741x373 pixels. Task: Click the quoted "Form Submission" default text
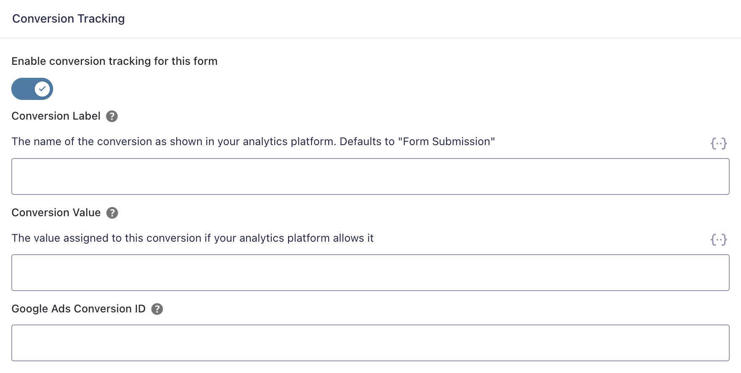tap(446, 142)
